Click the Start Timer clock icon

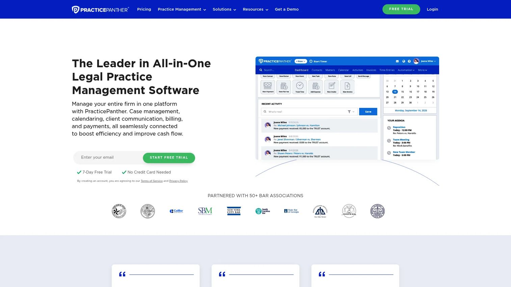click(x=311, y=61)
